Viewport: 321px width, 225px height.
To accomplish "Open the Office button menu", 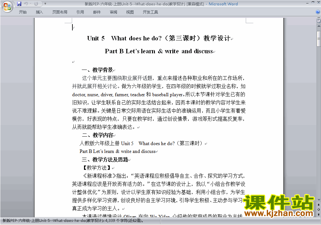I will (7, 7).
